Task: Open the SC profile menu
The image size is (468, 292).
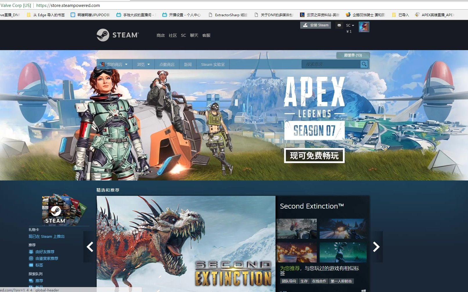Action: click(x=183, y=35)
